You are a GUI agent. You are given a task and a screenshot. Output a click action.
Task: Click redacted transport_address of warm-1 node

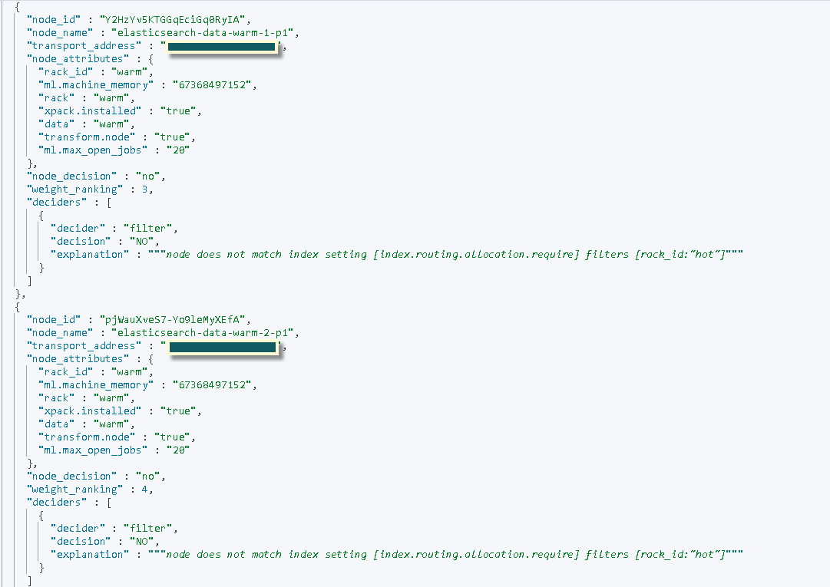pyautogui.click(x=222, y=47)
